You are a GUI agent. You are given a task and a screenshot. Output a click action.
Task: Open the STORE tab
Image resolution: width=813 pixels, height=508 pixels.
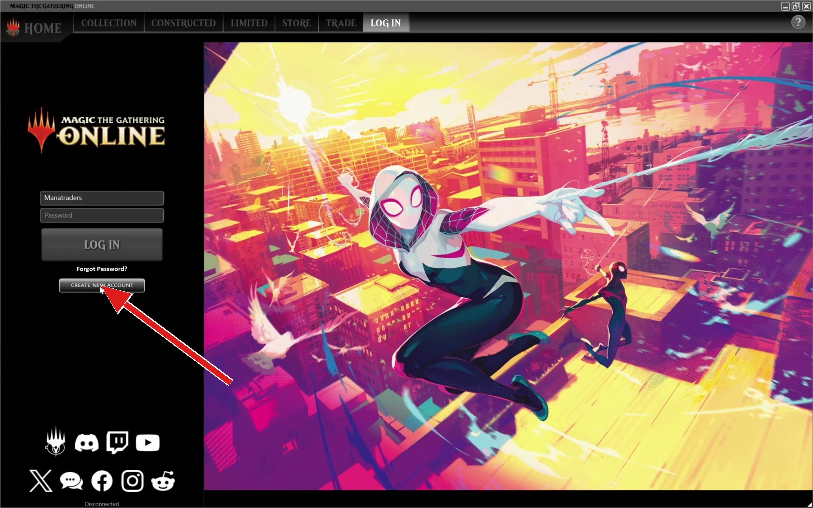point(296,23)
